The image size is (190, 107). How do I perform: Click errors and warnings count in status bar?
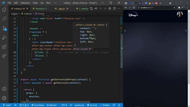(x=24, y=105)
